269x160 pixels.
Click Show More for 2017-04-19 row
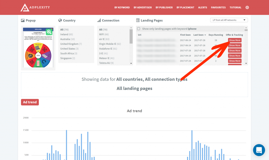tap(235, 56)
